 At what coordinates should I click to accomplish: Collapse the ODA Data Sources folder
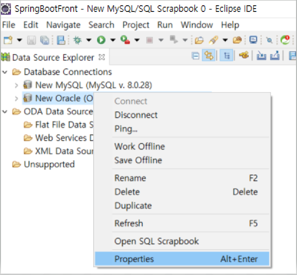tap(5, 112)
